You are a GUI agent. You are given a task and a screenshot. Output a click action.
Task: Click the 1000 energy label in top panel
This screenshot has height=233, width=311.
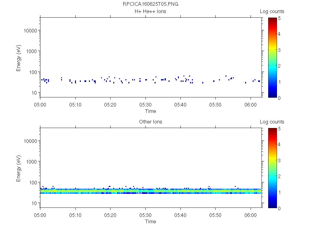[32, 51]
